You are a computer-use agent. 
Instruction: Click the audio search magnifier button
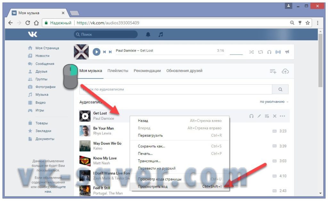280,89
